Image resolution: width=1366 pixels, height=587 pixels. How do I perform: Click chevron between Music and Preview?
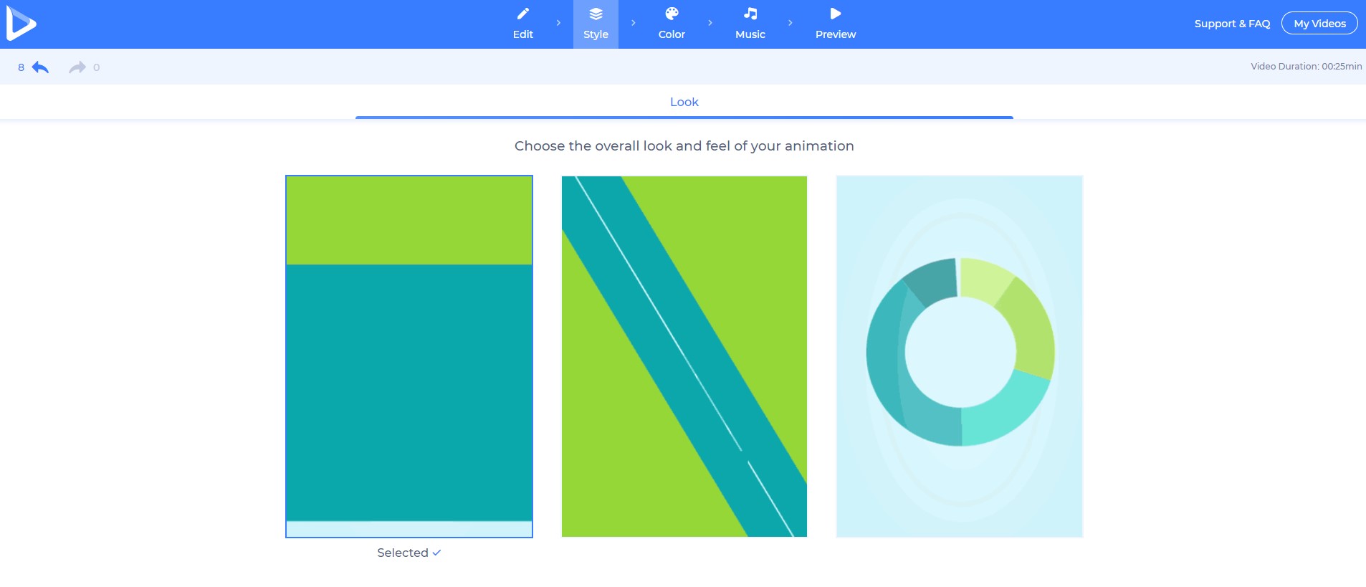(790, 24)
